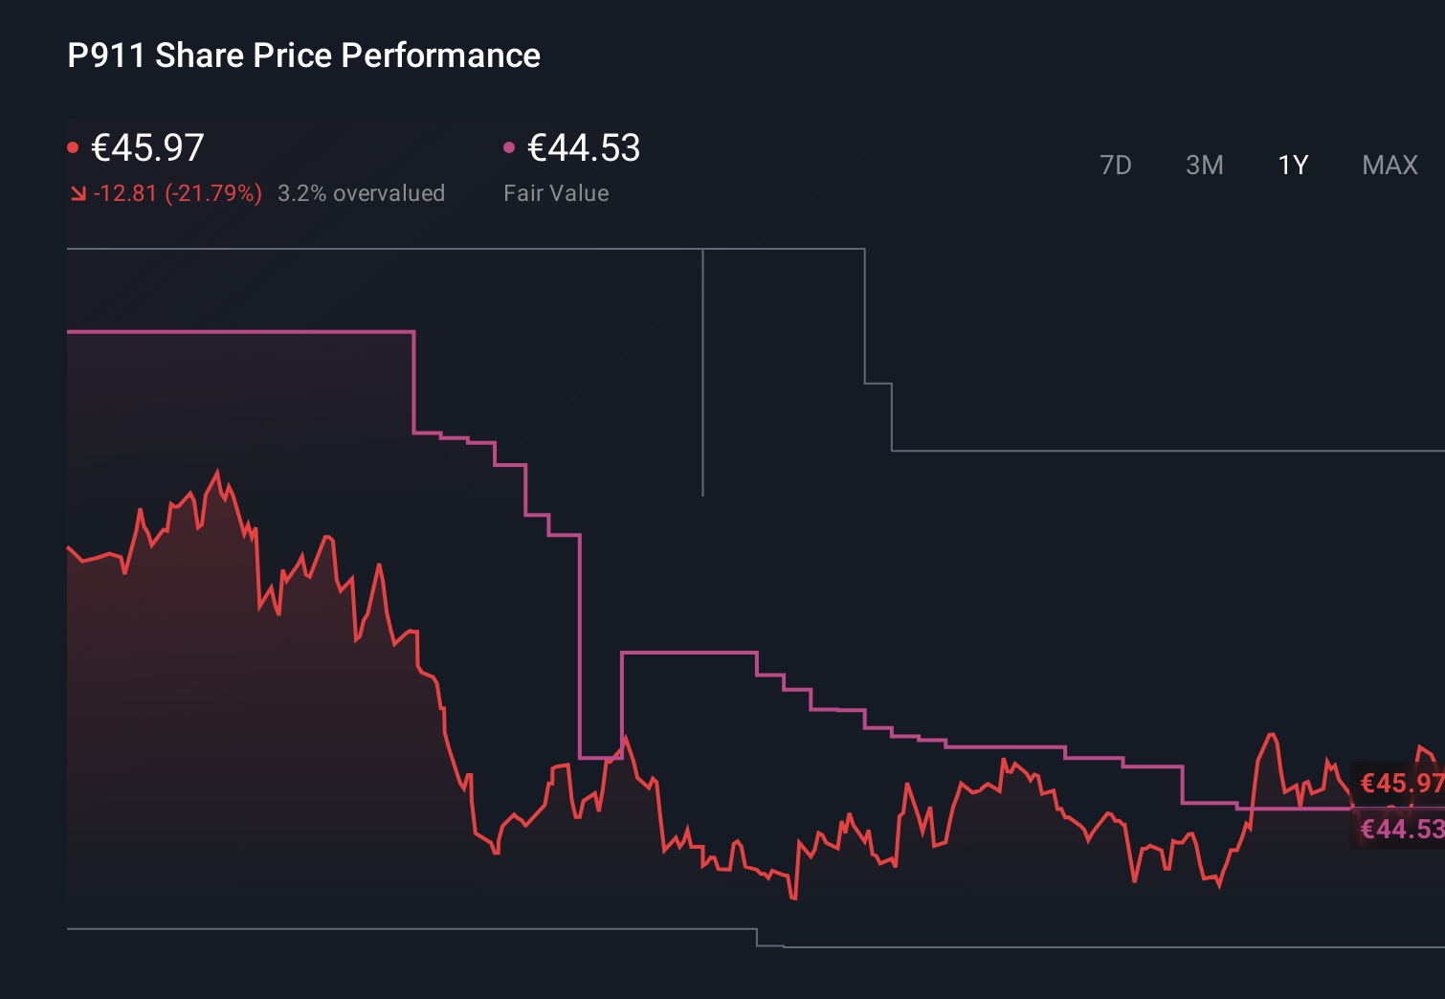1445x999 pixels.
Task: Toggle the Fair Value overlay via its label
Action: click(557, 193)
